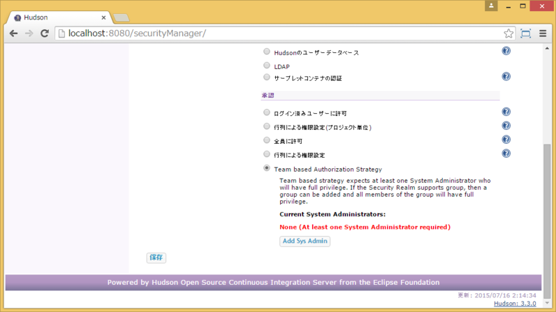Click the scrollbar up arrow
Viewport: 556px width, 312px height.
[x=547, y=48]
